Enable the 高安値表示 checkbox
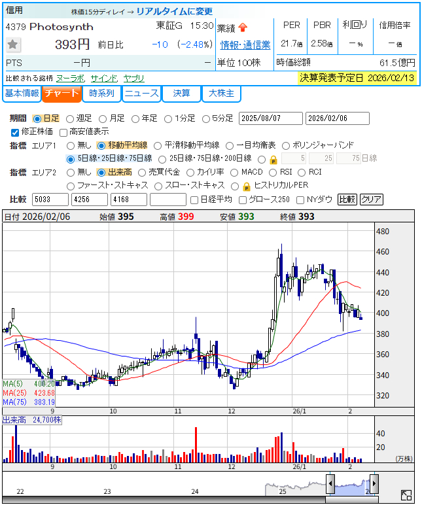Viewport: 422px width, 505px height. pos(63,131)
